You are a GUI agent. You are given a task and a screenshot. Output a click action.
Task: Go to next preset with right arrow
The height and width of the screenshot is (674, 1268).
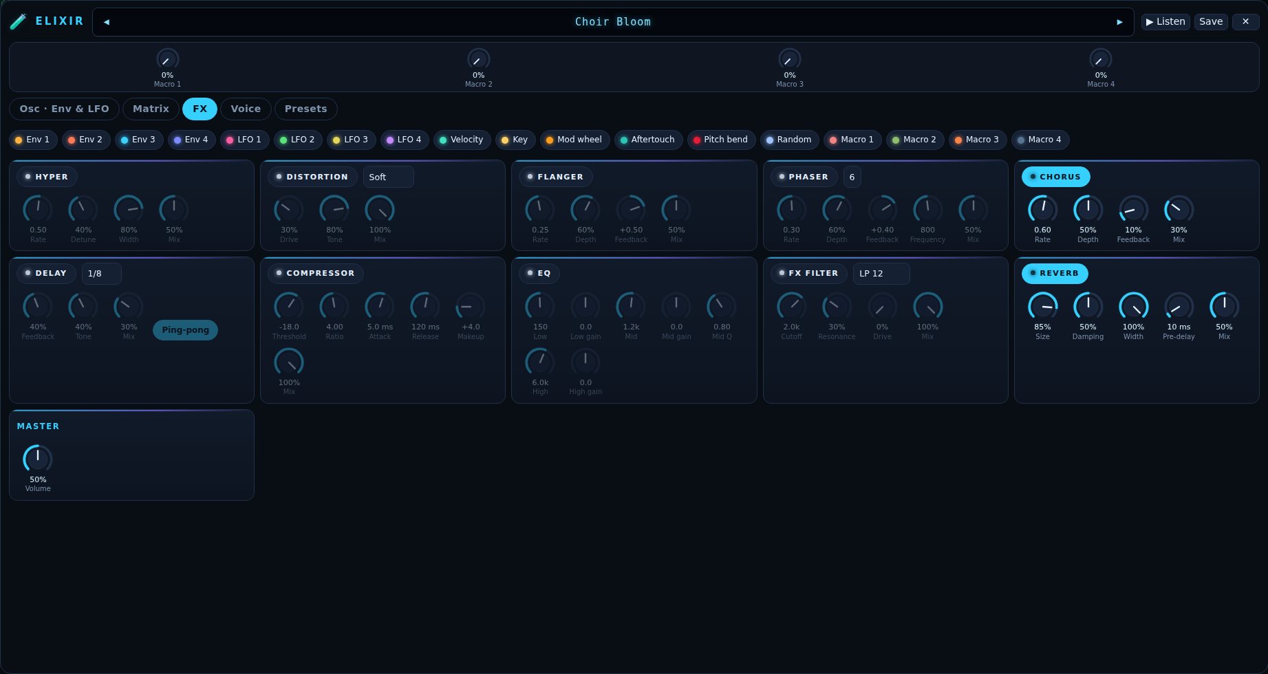(1119, 22)
